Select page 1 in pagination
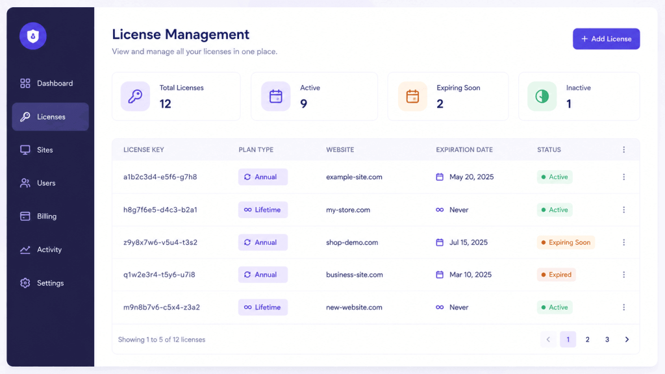Image resolution: width=665 pixels, height=374 pixels. (568, 339)
